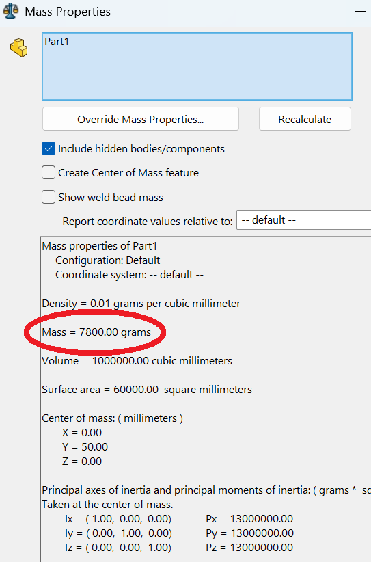Click the Y = 50.00 value
The image size is (371, 562).
click(85, 447)
